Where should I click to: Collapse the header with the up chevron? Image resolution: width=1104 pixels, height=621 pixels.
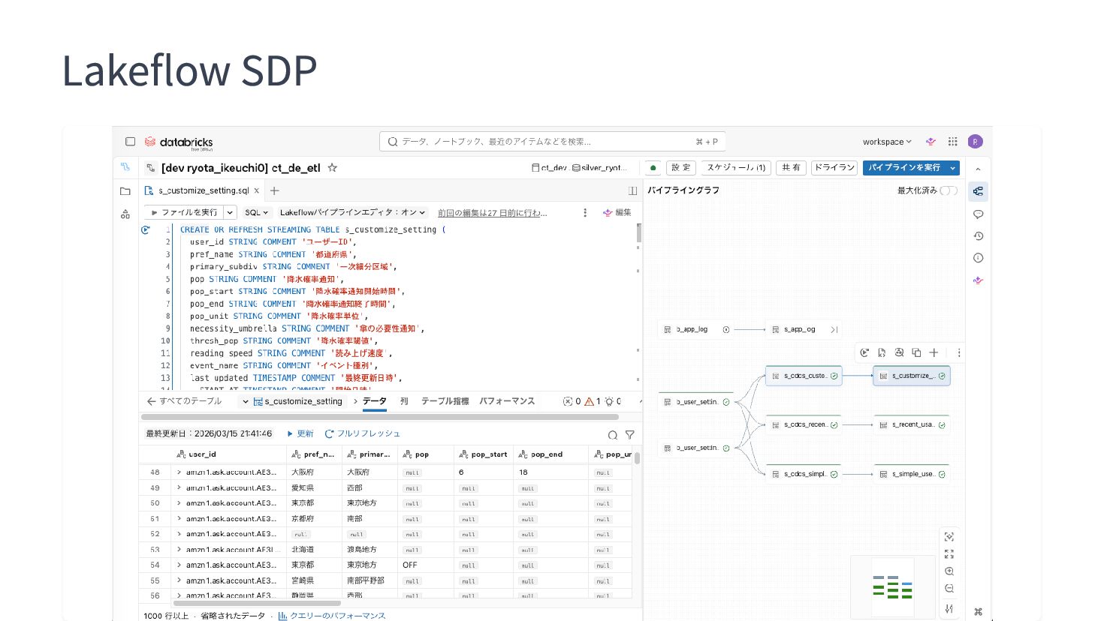978,169
